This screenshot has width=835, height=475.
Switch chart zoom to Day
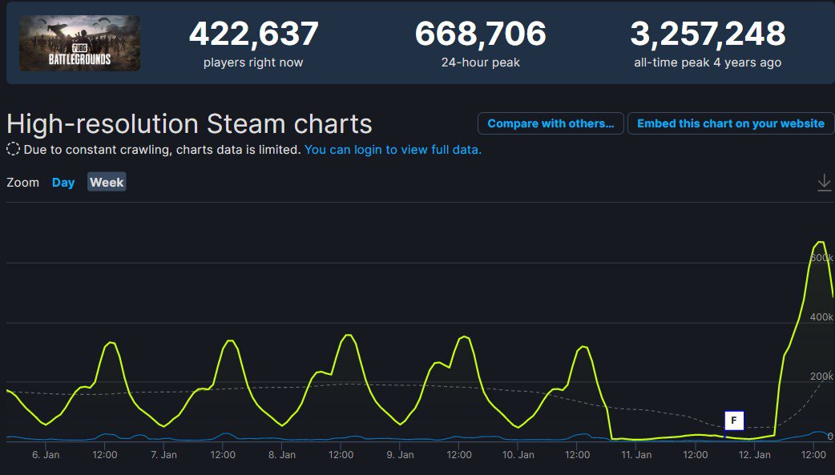tap(63, 183)
